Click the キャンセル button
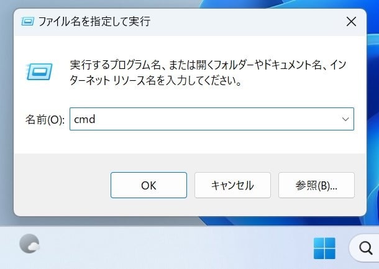This screenshot has width=379, height=269. 232,185
